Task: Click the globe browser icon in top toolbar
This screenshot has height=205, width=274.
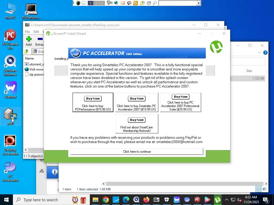Action: pos(116,3)
